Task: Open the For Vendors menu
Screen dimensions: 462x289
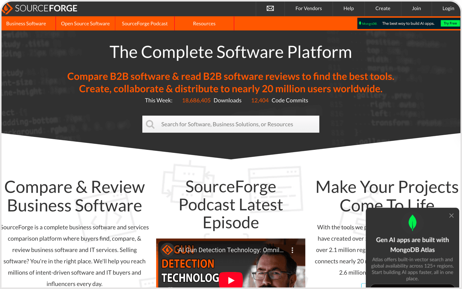Action: [x=309, y=8]
